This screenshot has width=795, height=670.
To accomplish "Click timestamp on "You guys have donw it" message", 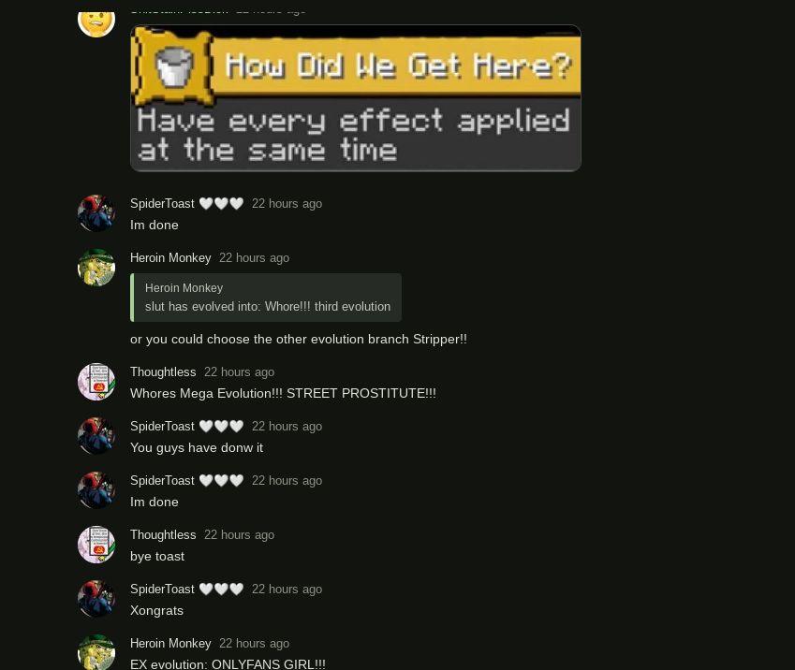I will (x=287, y=427).
